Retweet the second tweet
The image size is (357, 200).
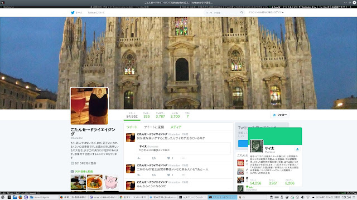[x=154, y=175]
